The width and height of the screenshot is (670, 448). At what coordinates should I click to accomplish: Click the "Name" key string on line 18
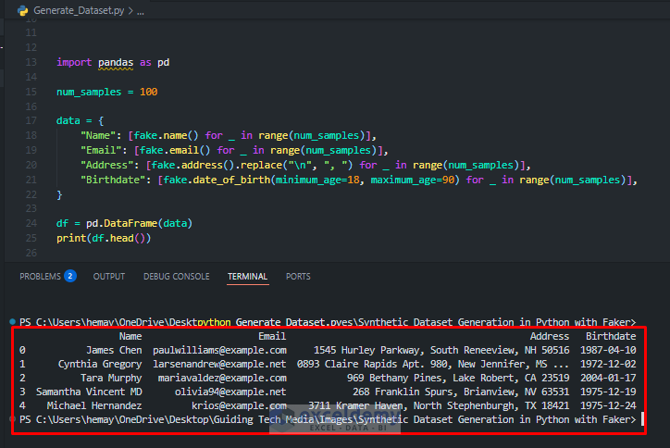tap(98, 135)
